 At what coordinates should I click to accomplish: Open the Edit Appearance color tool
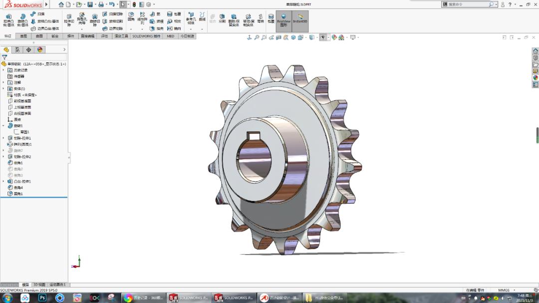tap(333, 36)
